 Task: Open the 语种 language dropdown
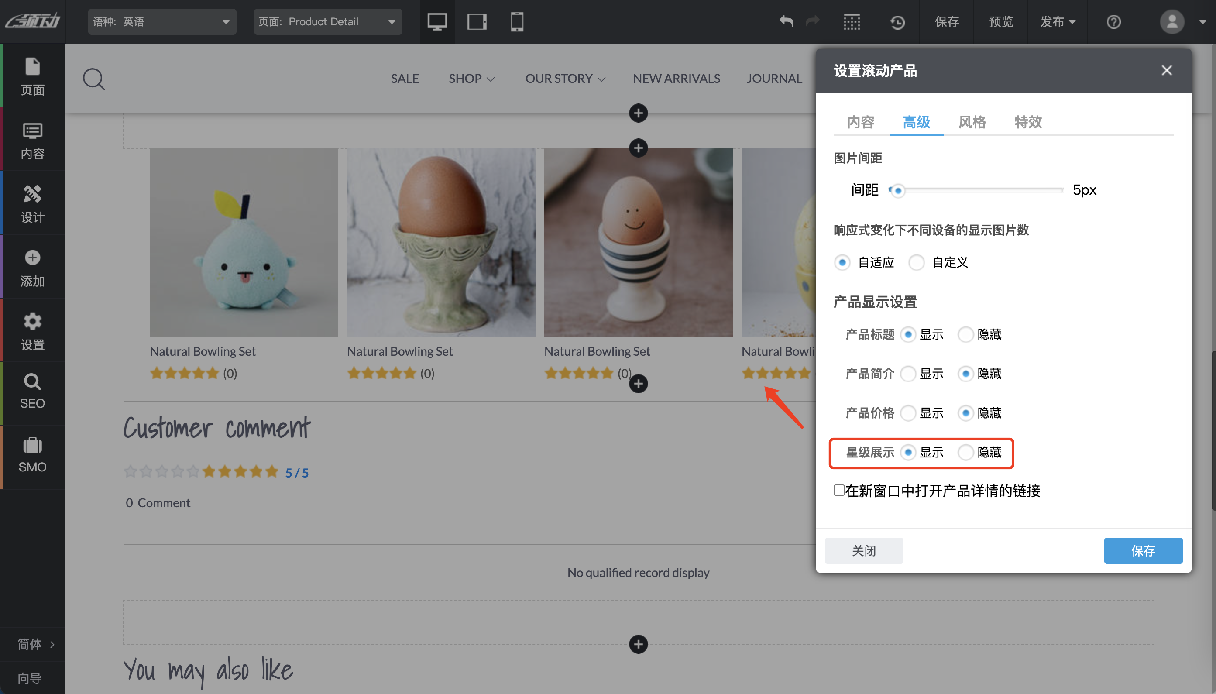point(162,22)
